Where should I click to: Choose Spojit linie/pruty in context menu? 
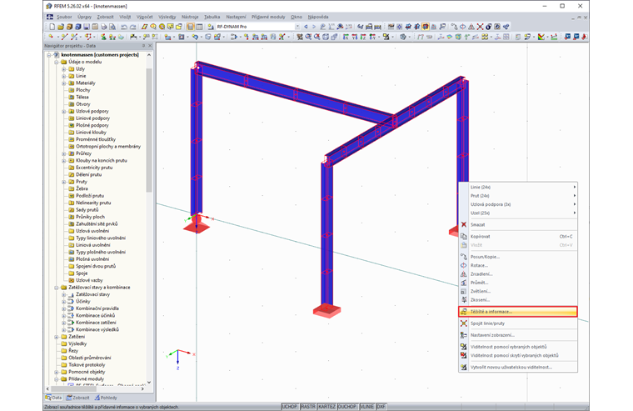tap(517, 323)
